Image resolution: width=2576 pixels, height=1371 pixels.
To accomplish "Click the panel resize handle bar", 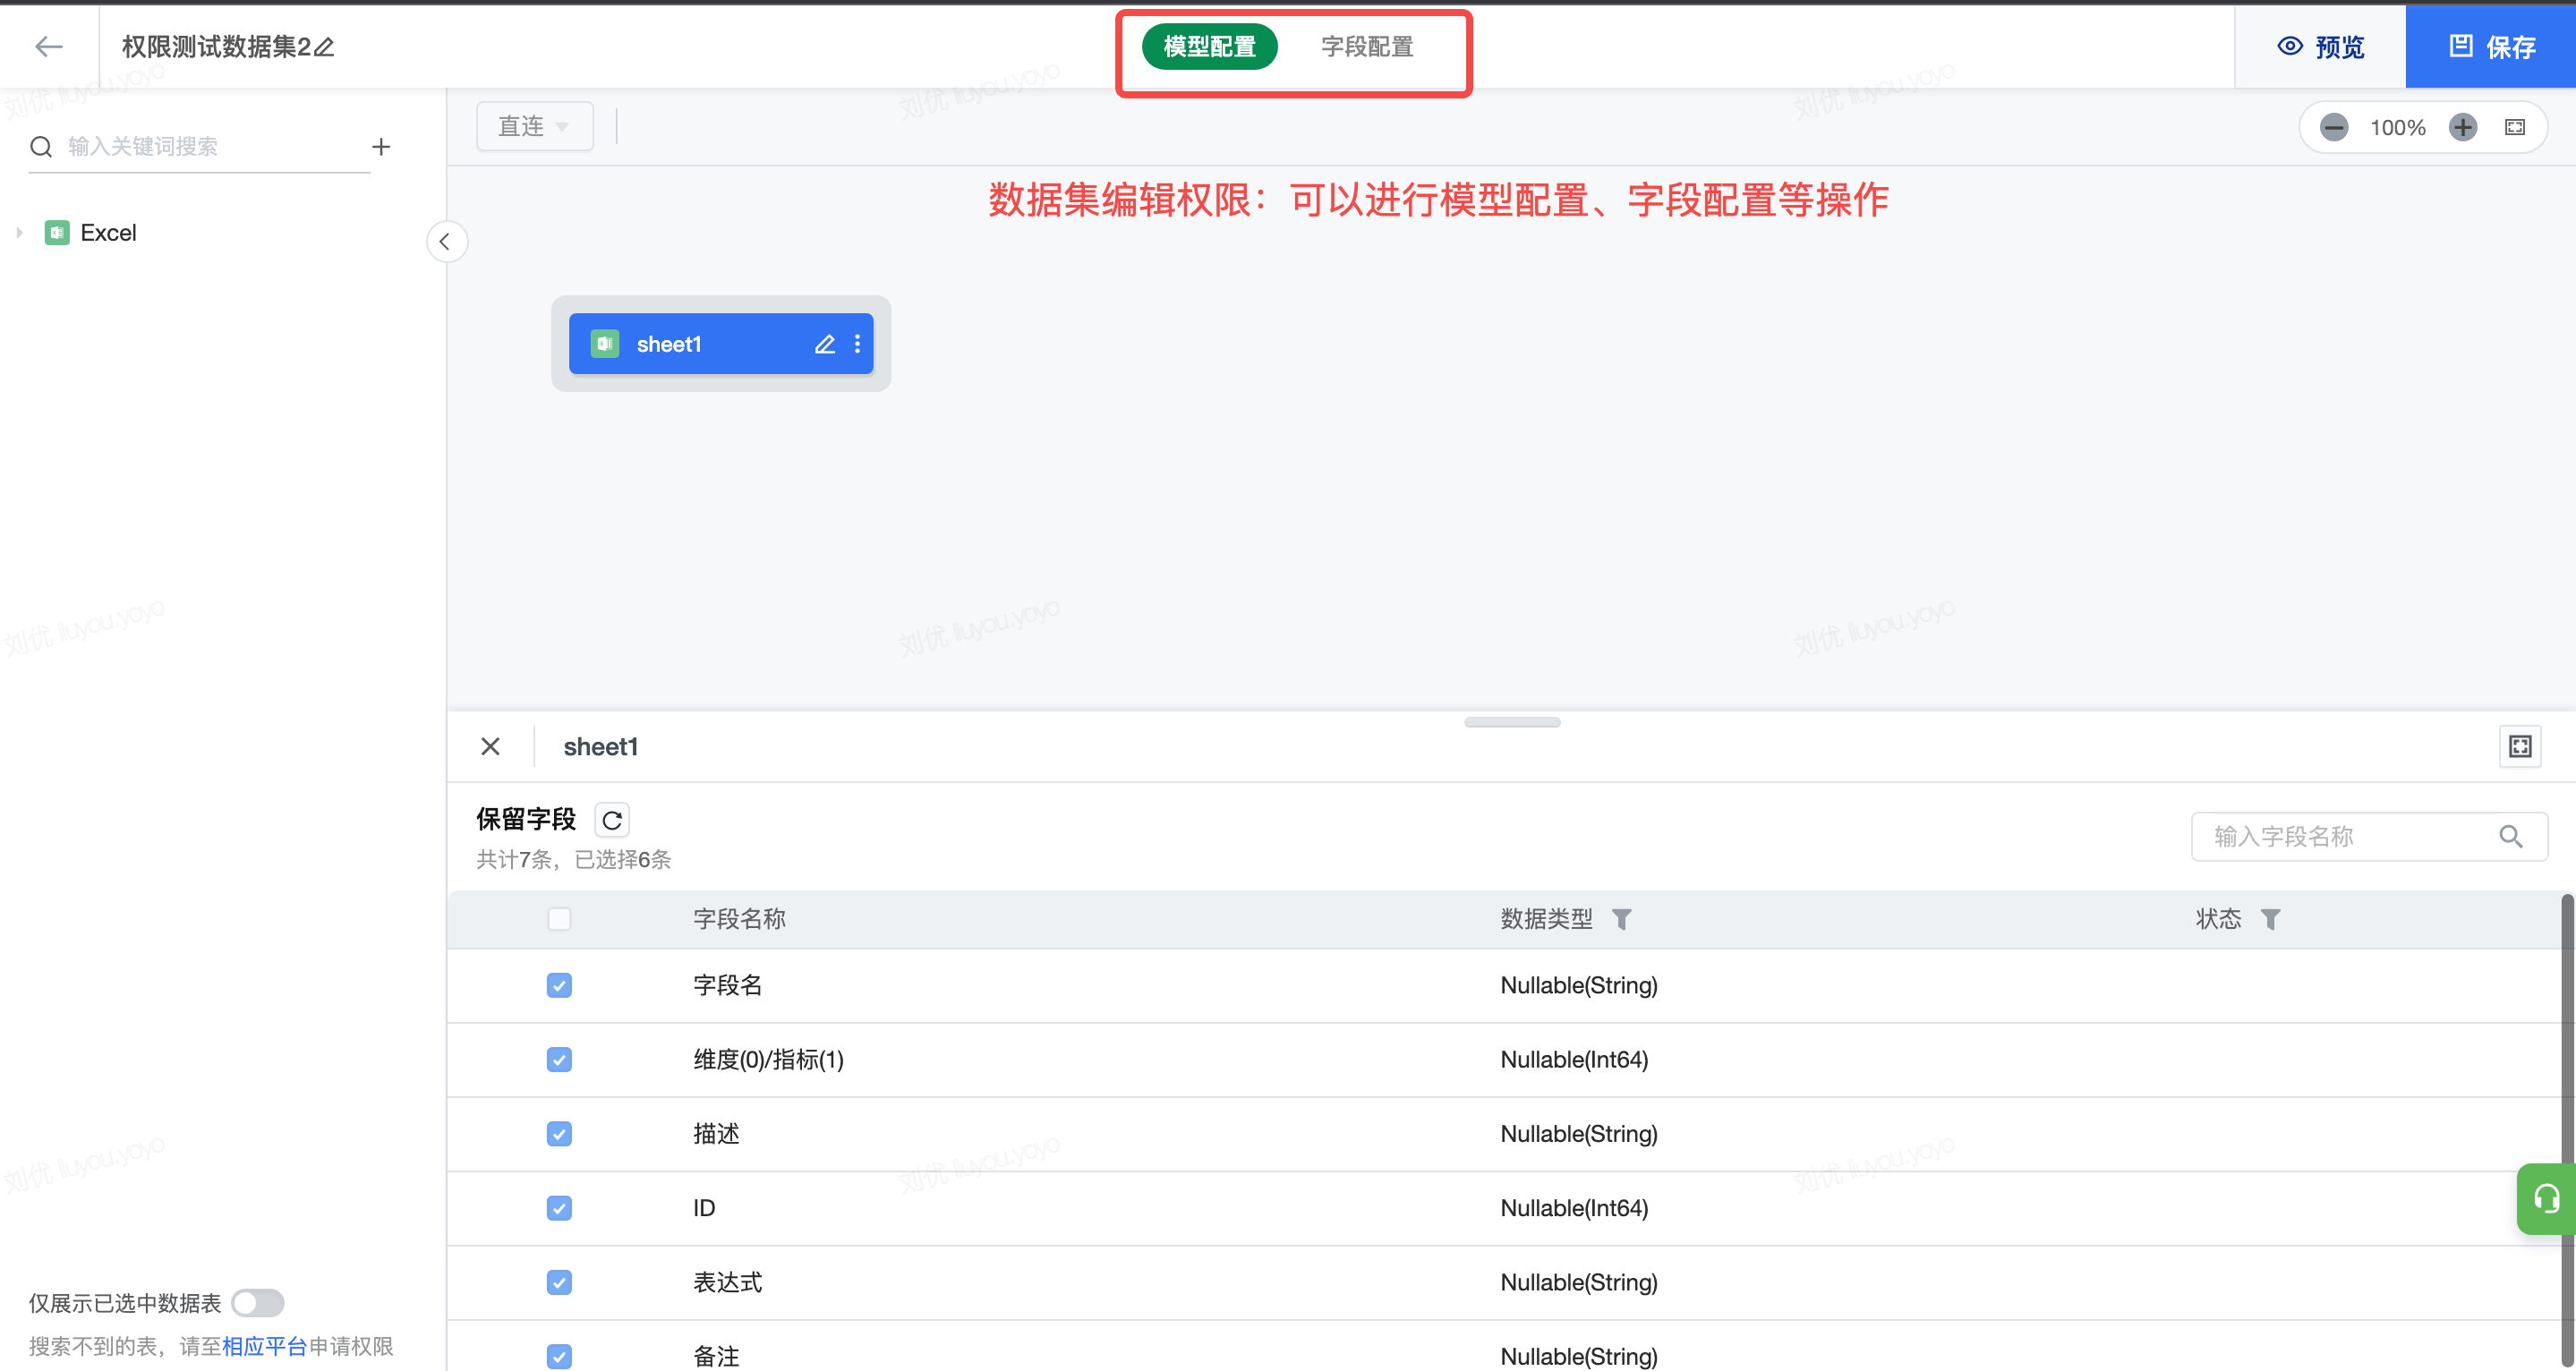I will (1512, 722).
